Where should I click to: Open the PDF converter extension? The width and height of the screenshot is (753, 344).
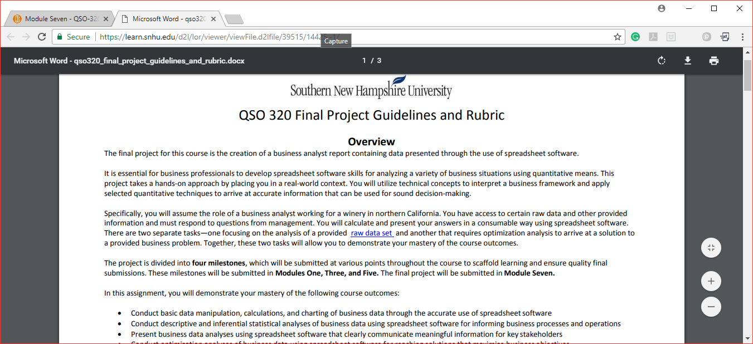point(725,37)
